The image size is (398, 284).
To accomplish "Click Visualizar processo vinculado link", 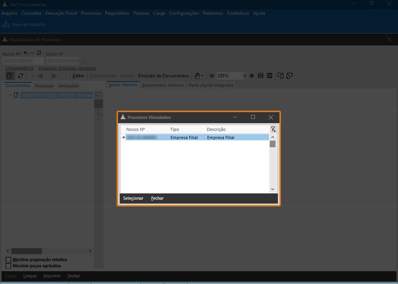I will 67,68.
